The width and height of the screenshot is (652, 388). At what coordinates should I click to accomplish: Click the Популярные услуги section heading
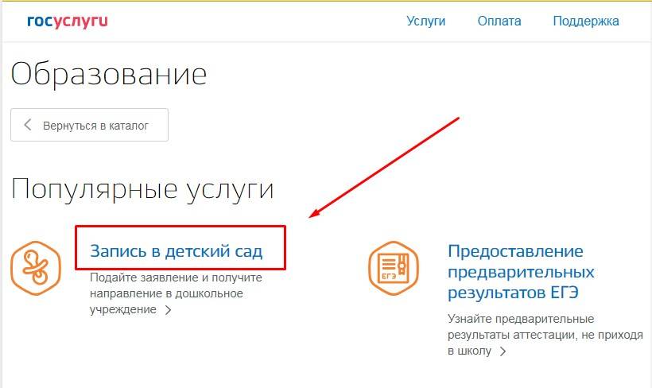tap(142, 188)
